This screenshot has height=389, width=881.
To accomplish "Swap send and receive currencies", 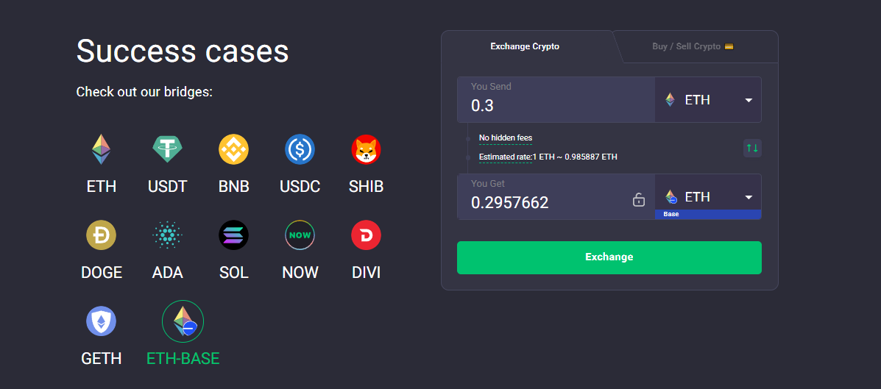I will click(x=751, y=148).
